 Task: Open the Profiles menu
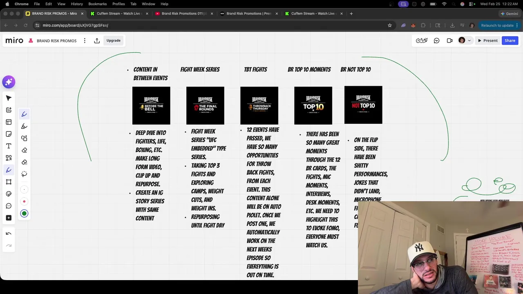coord(118,4)
